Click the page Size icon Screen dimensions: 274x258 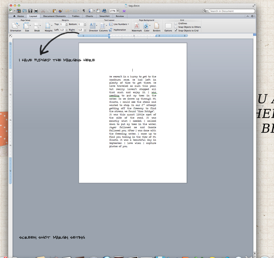point(27,26)
